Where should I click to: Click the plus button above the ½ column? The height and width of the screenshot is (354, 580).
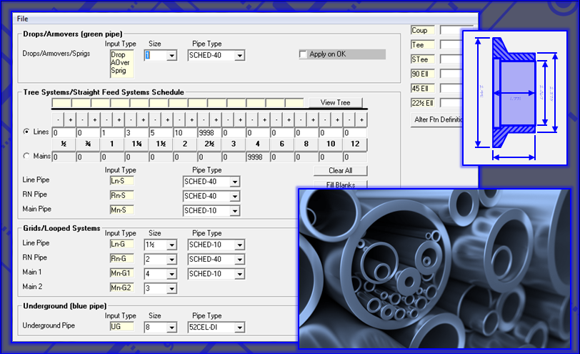click(x=70, y=119)
